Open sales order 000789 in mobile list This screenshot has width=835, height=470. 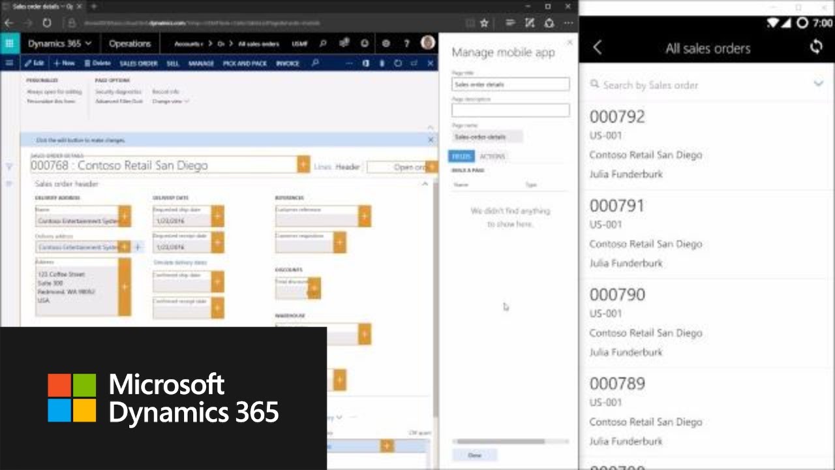[x=707, y=411]
